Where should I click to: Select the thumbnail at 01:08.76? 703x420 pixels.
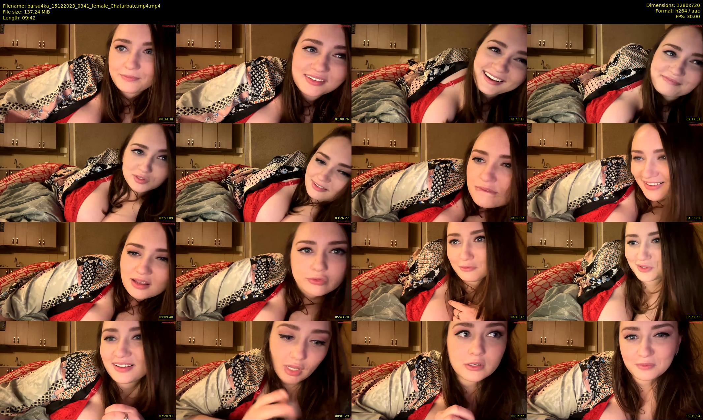263,73
